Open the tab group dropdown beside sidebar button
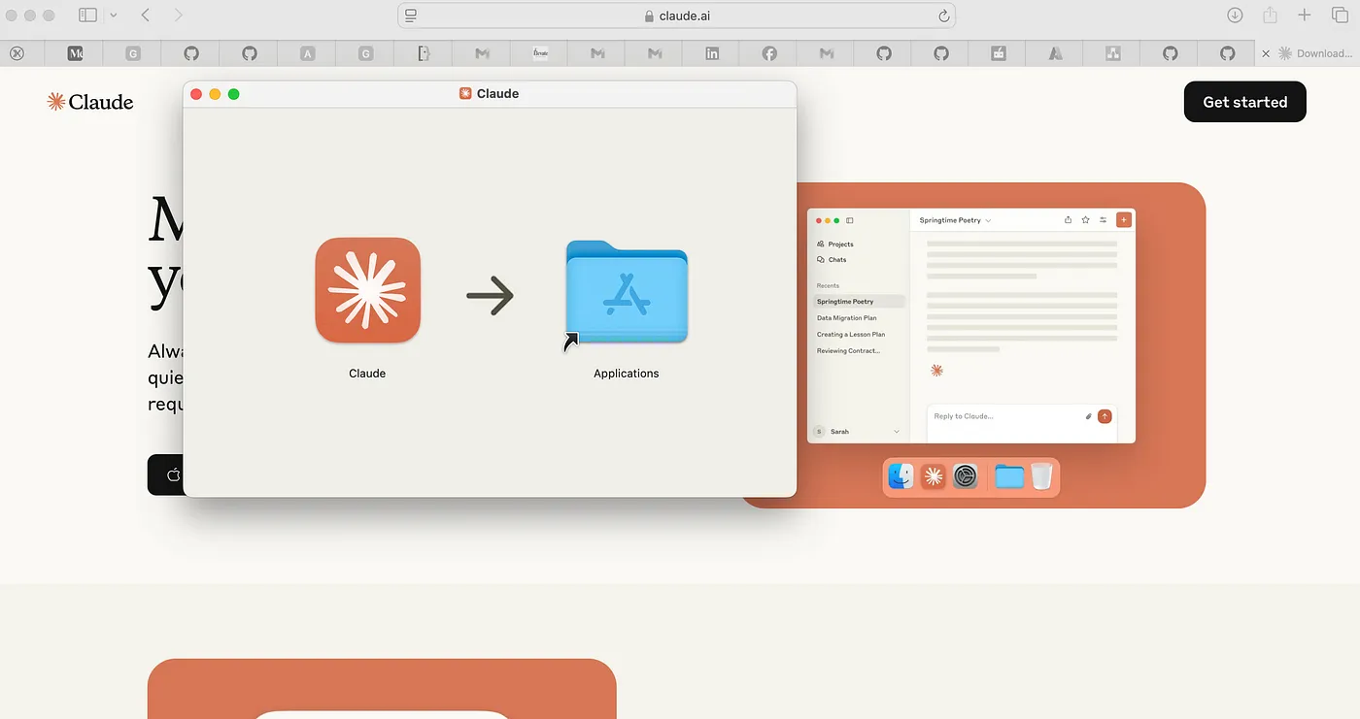The image size is (1360, 719). (x=114, y=16)
